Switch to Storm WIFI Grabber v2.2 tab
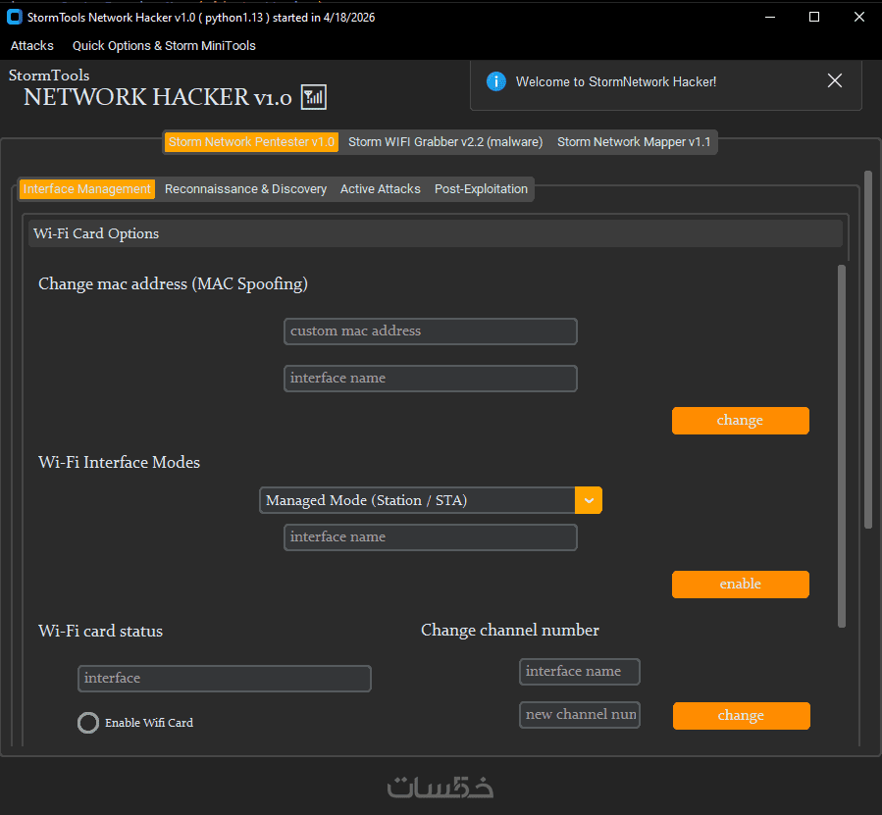This screenshot has height=815, width=882. (x=445, y=142)
